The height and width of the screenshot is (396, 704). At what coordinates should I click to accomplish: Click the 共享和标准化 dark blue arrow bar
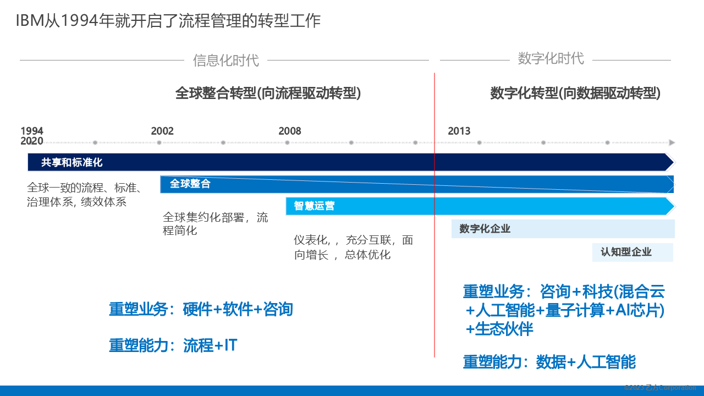[x=351, y=162]
